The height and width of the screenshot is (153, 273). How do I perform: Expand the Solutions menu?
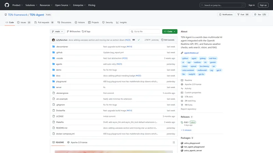(x=31, y=5)
